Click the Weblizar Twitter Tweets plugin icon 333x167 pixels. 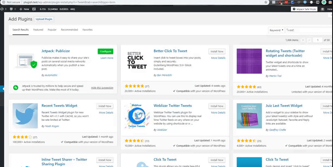(137, 116)
